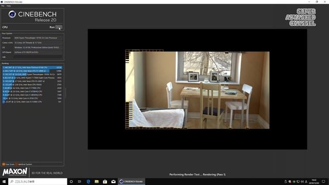Click the volume icon in system tray

302,181
